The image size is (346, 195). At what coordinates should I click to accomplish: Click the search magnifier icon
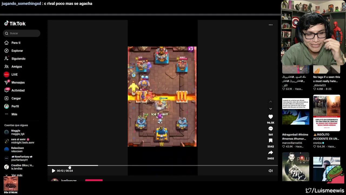point(6,33)
